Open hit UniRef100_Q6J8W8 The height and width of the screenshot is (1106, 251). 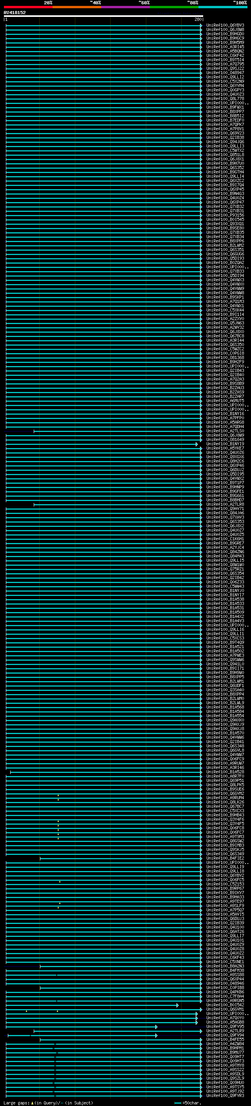click(225, 30)
